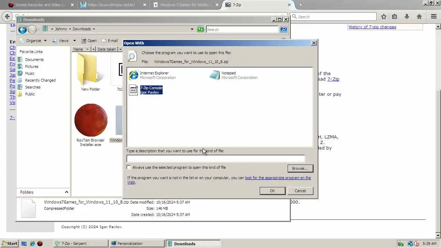Viewport: 441px width, 248px height.
Task: Click the Open toolbar item in Downloads
Action: click(x=89, y=41)
